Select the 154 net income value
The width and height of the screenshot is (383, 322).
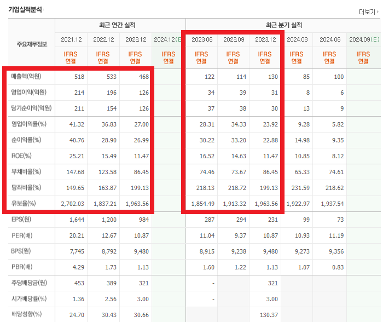pyautogui.click(x=112, y=108)
